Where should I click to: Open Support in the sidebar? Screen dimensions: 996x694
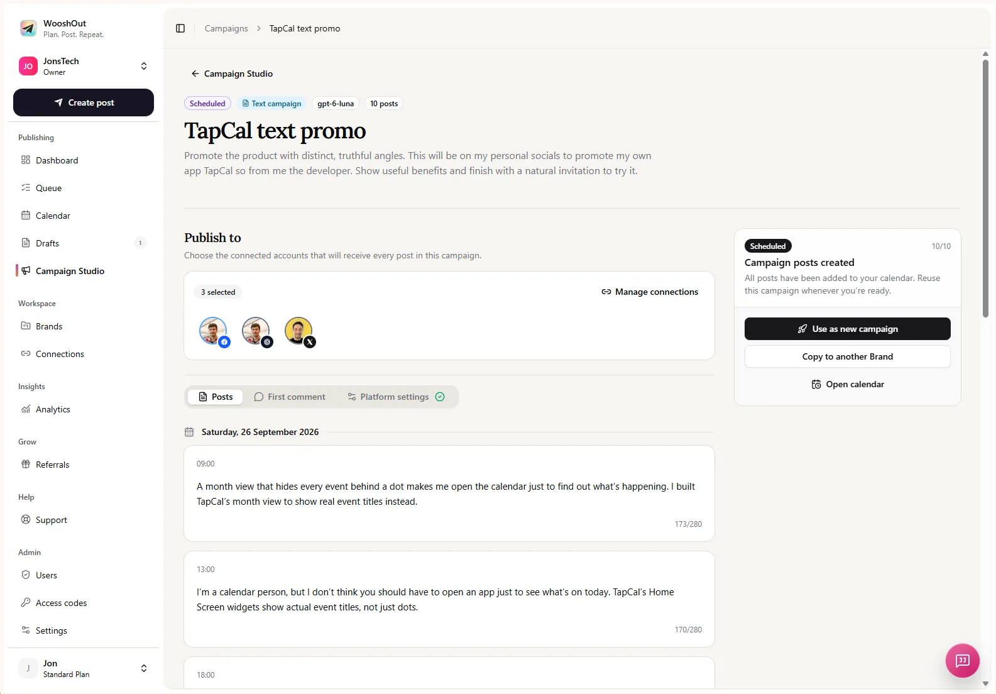[84, 520]
